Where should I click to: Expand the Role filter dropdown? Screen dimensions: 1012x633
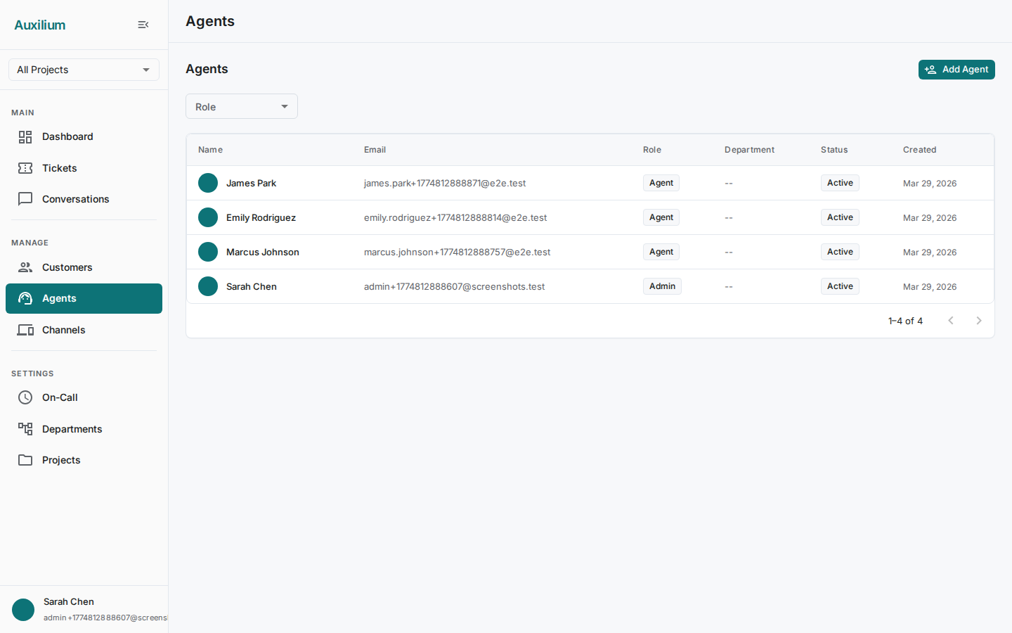pos(241,107)
